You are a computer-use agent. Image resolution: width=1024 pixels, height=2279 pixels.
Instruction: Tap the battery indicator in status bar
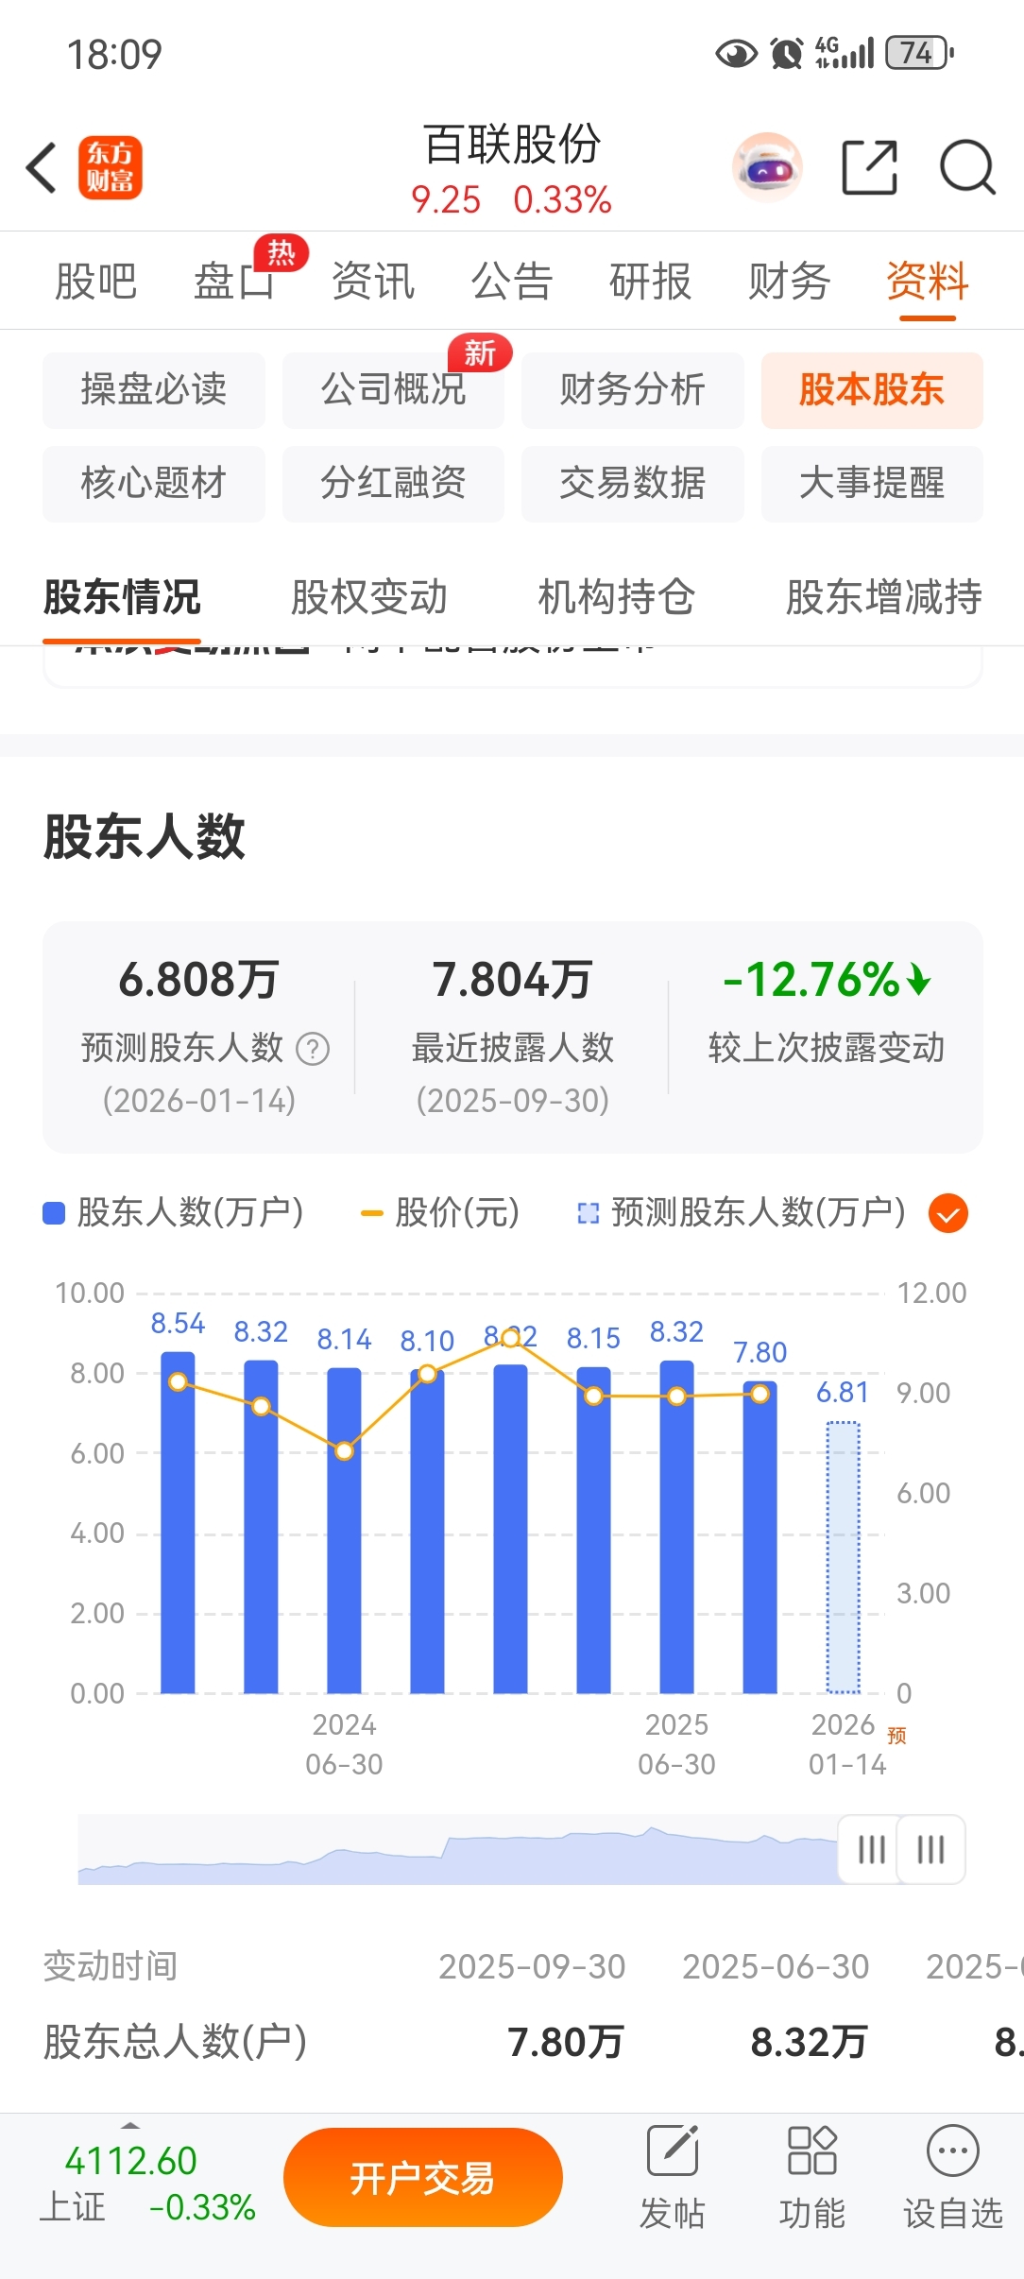(x=919, y=53)
